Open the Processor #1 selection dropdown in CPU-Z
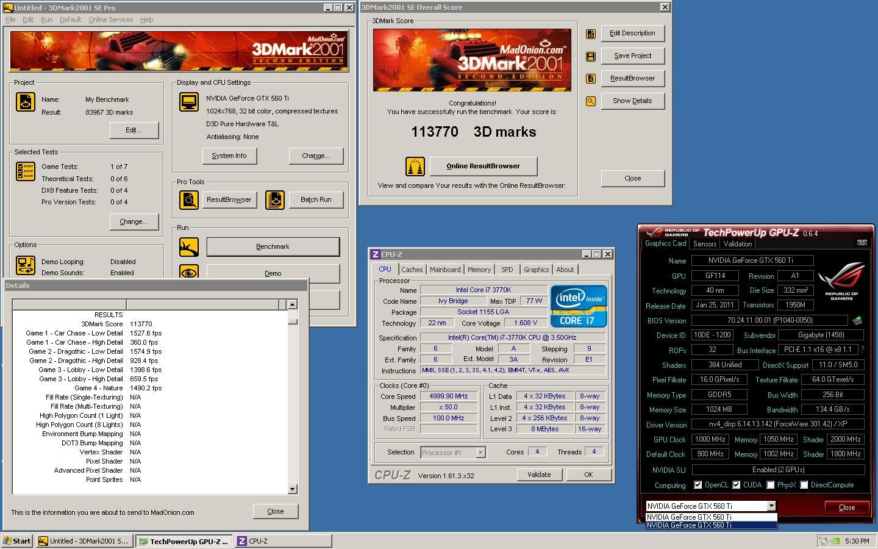Screen dimensions: 878x549 click(x=480, y=453)
